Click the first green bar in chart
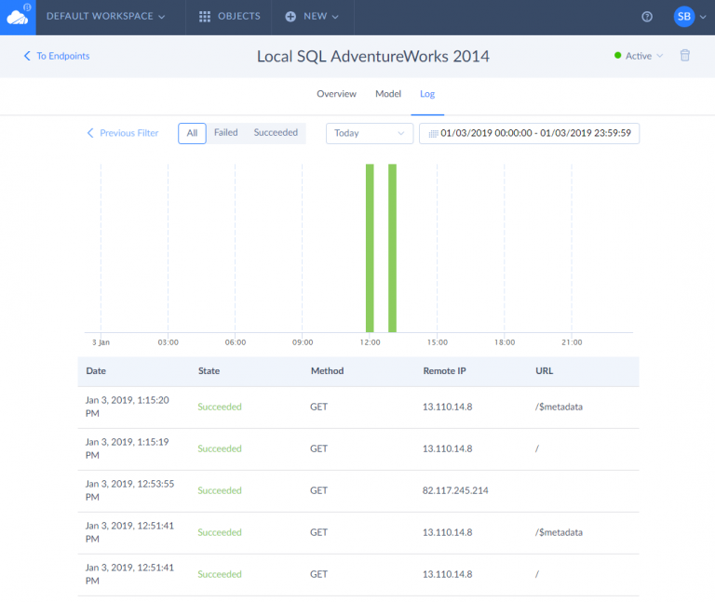The width and height of the screenshot is (715, 602). pos(370,247)
